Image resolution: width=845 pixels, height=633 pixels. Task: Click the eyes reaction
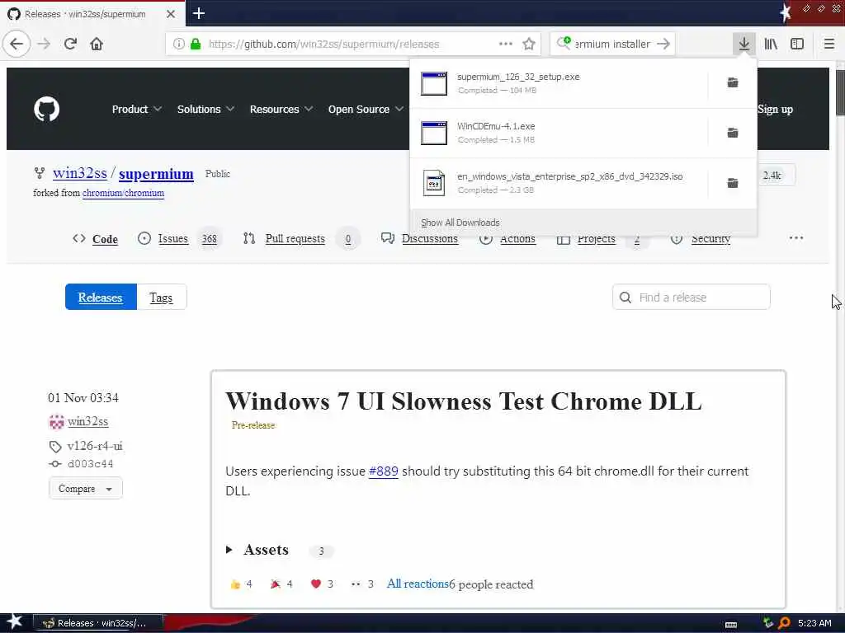361,584
